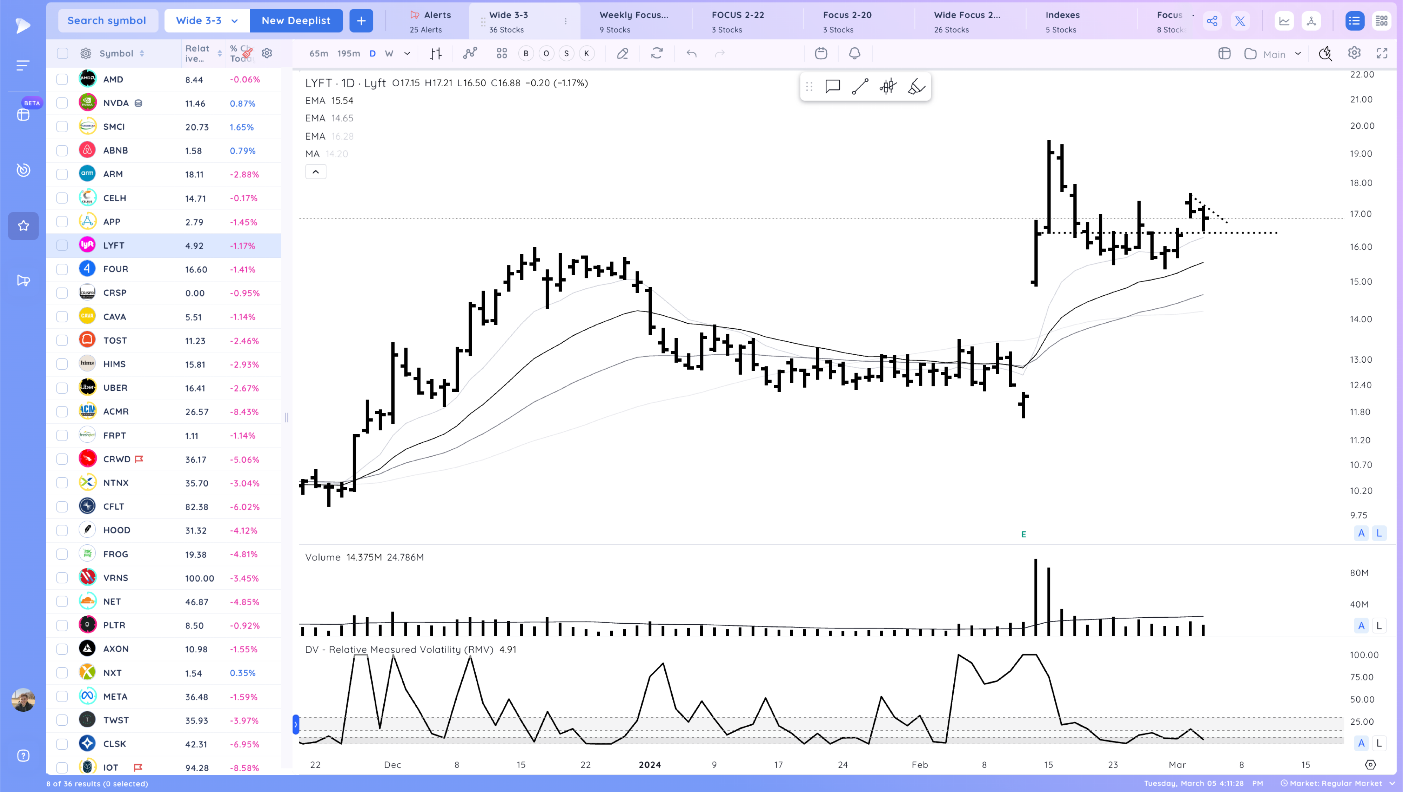This screenshot has height=792, width=1403.
Task: Open the radar scan icon in sidebar
Action: point(23,170)
